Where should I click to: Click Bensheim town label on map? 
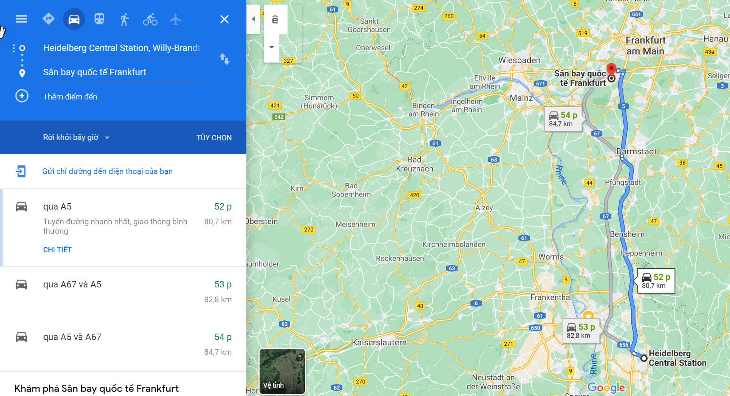pos(627,234)
